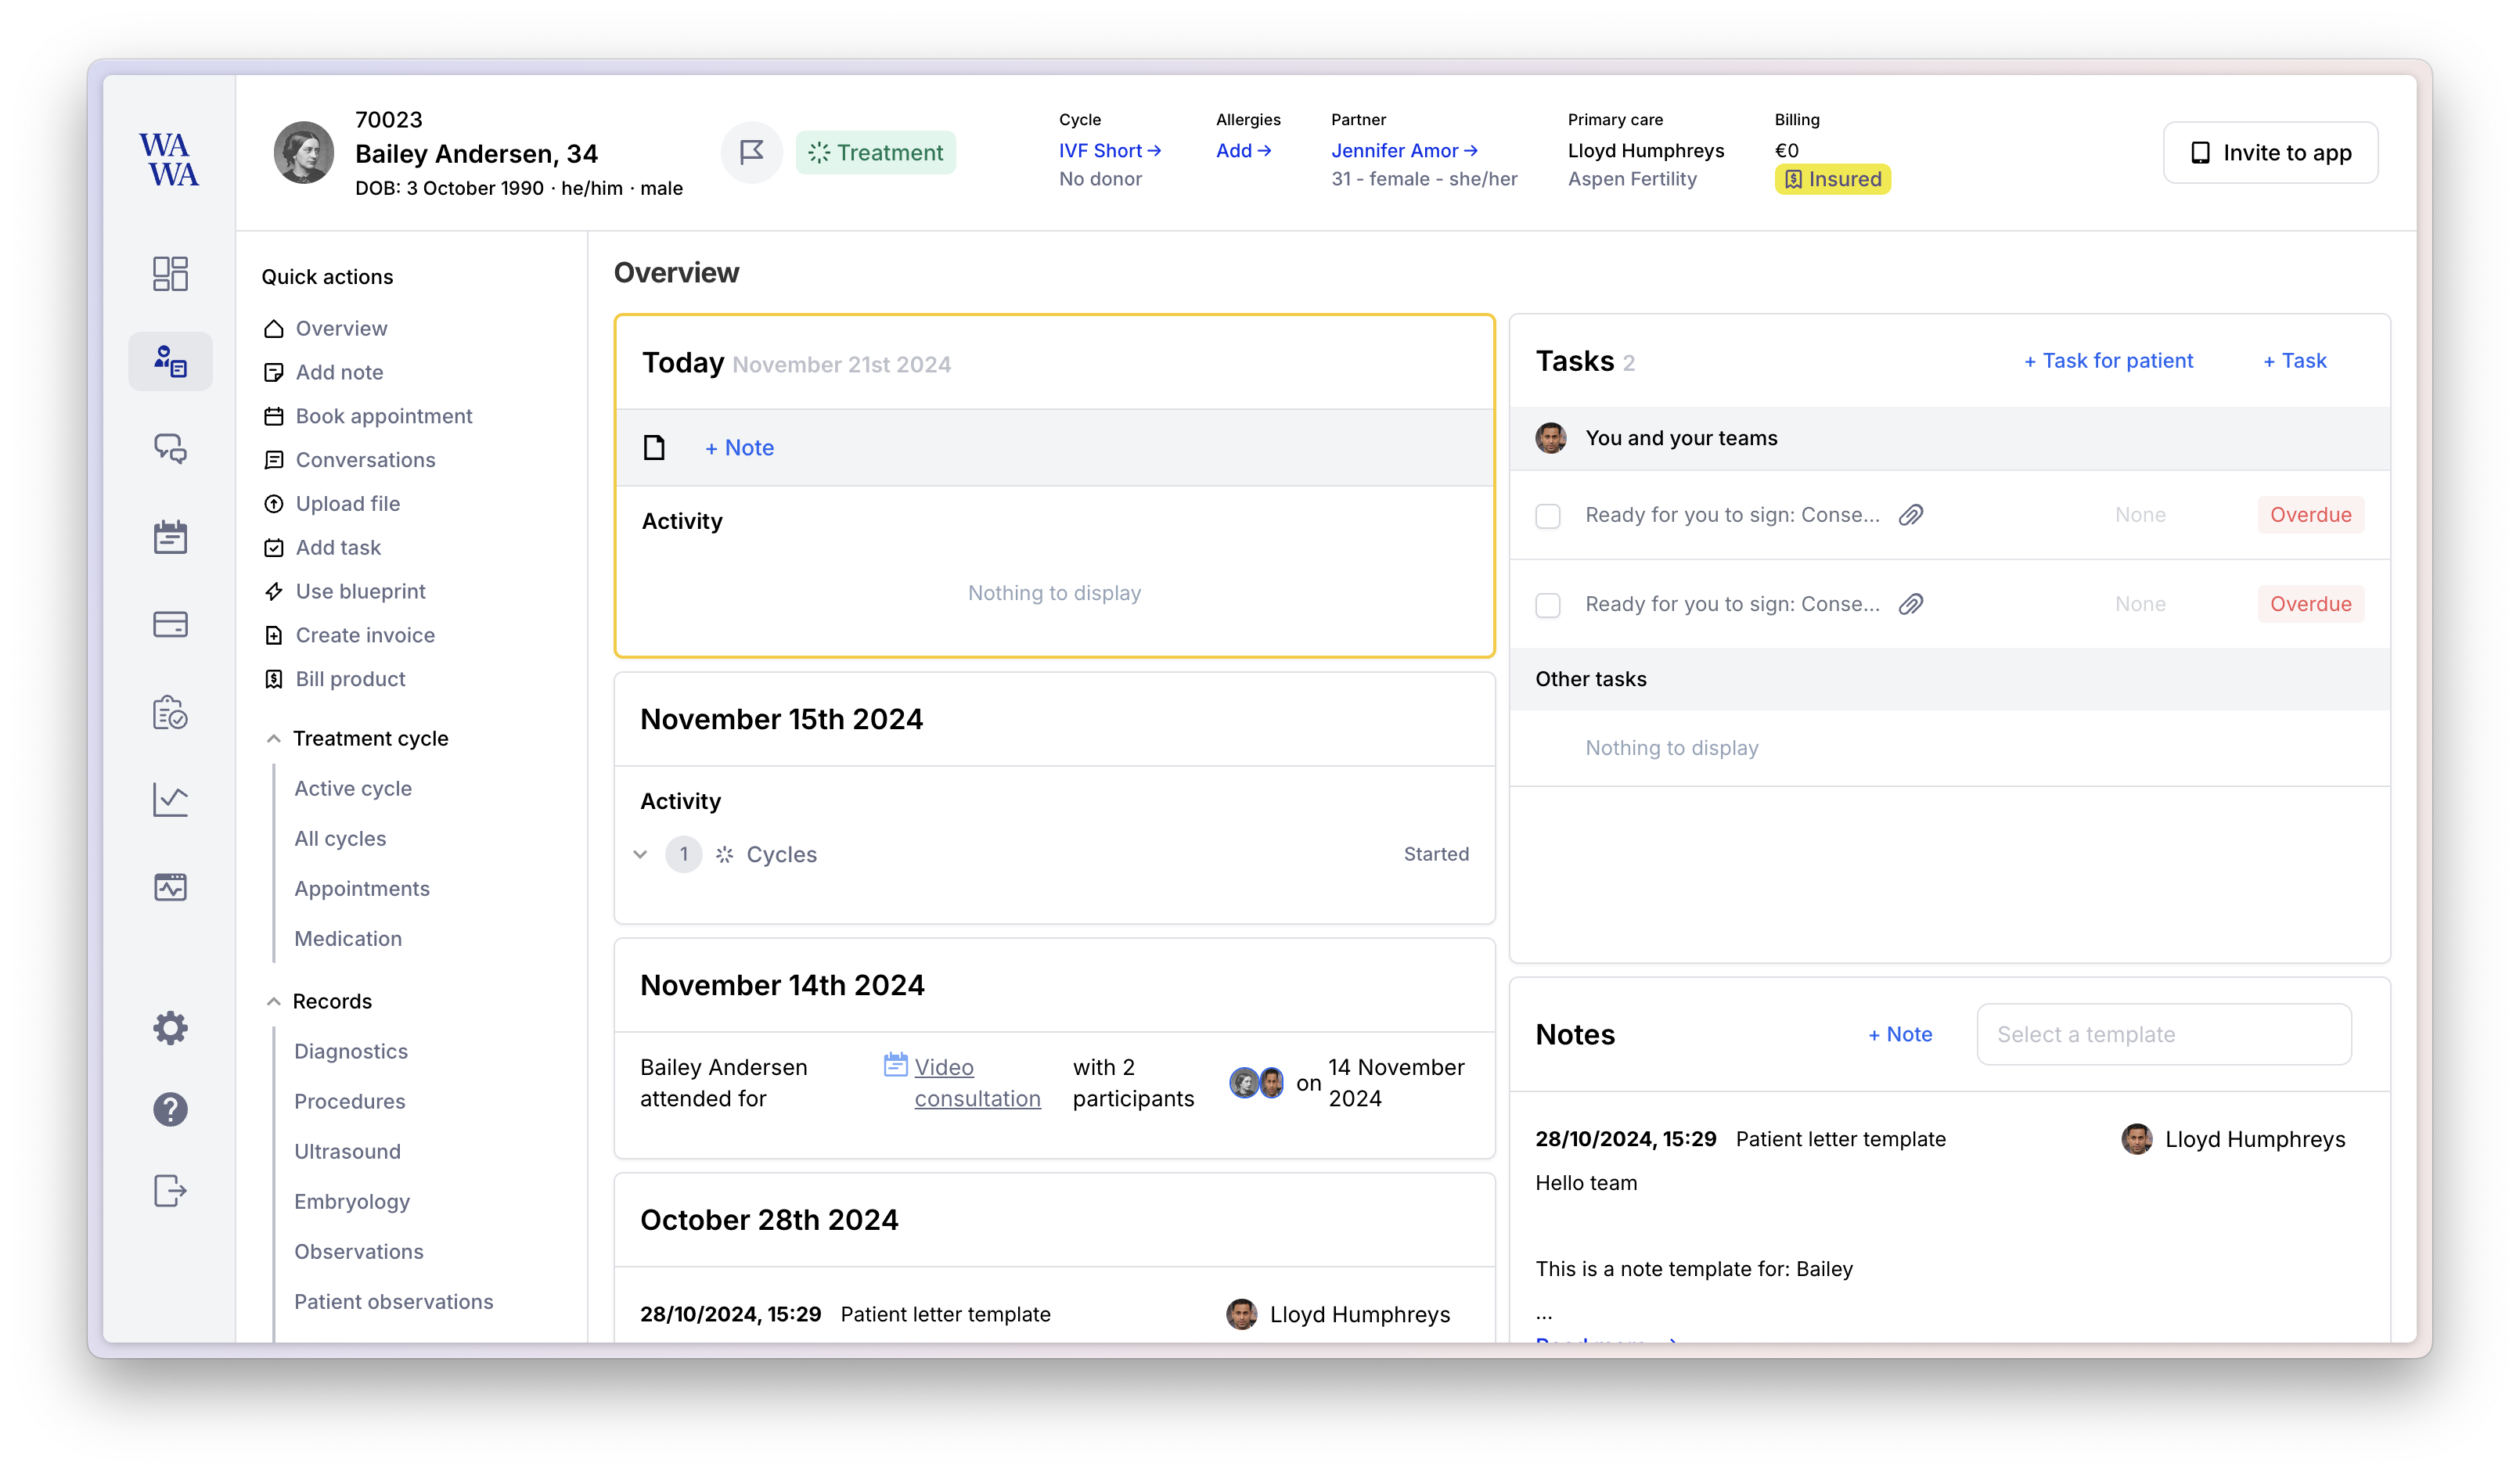The height and width of the screenshot is (1474, 2520).
Task: Click the flag icon beside patient name
Action: [751, 152]
